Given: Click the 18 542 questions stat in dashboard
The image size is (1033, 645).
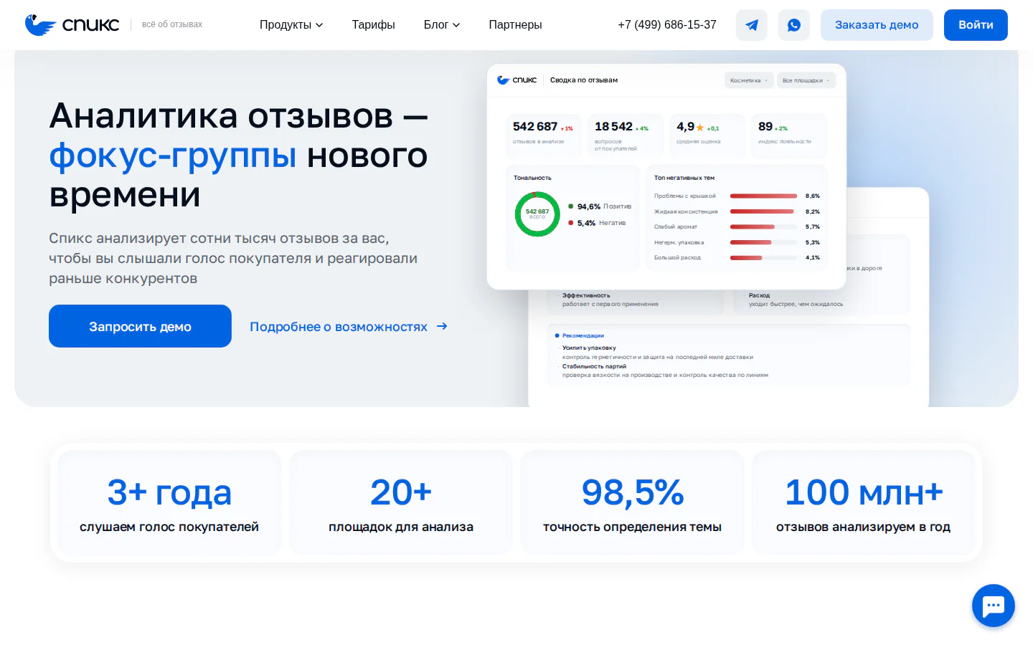Looking at the screenshot, I should (x=625, y=135).
